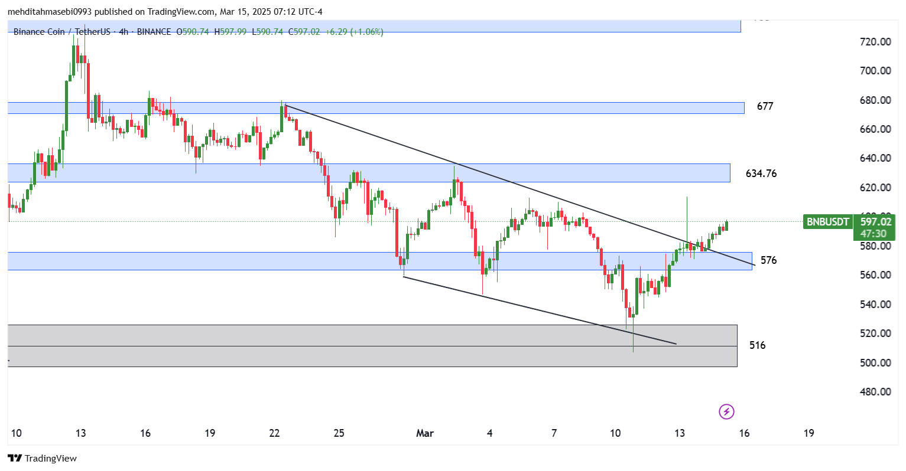Click the 680.00 price axis label
Viewport: 906px width, 471px height.
click(x=875, y=100)
